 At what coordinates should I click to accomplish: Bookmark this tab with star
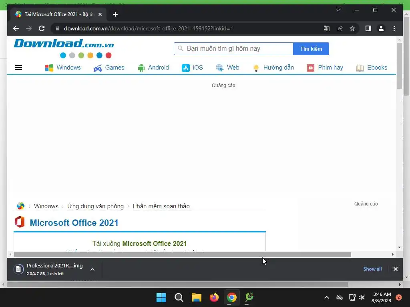pyautogui.click(x=352, y=28)
